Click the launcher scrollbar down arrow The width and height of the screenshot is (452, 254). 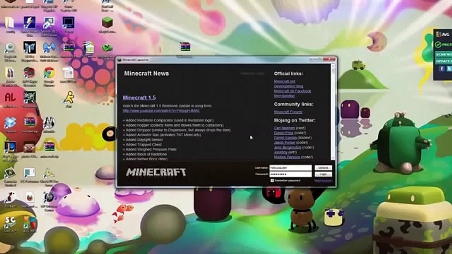(333, 157)
